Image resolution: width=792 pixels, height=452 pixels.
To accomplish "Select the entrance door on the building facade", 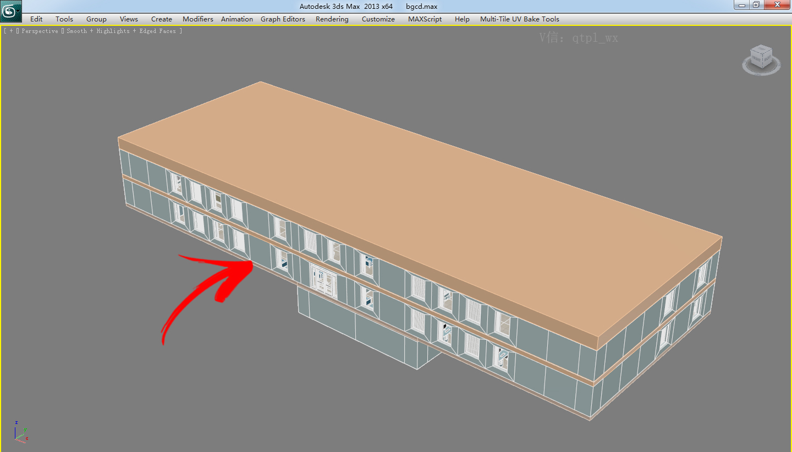I will click(x=323, y=280).
